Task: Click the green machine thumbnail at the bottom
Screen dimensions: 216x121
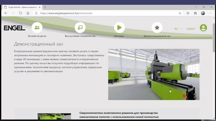Action: coord(54,116)
